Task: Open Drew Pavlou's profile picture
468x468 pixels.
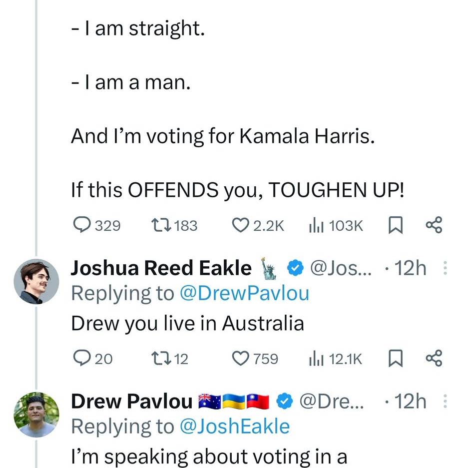Action: (36, 414)
